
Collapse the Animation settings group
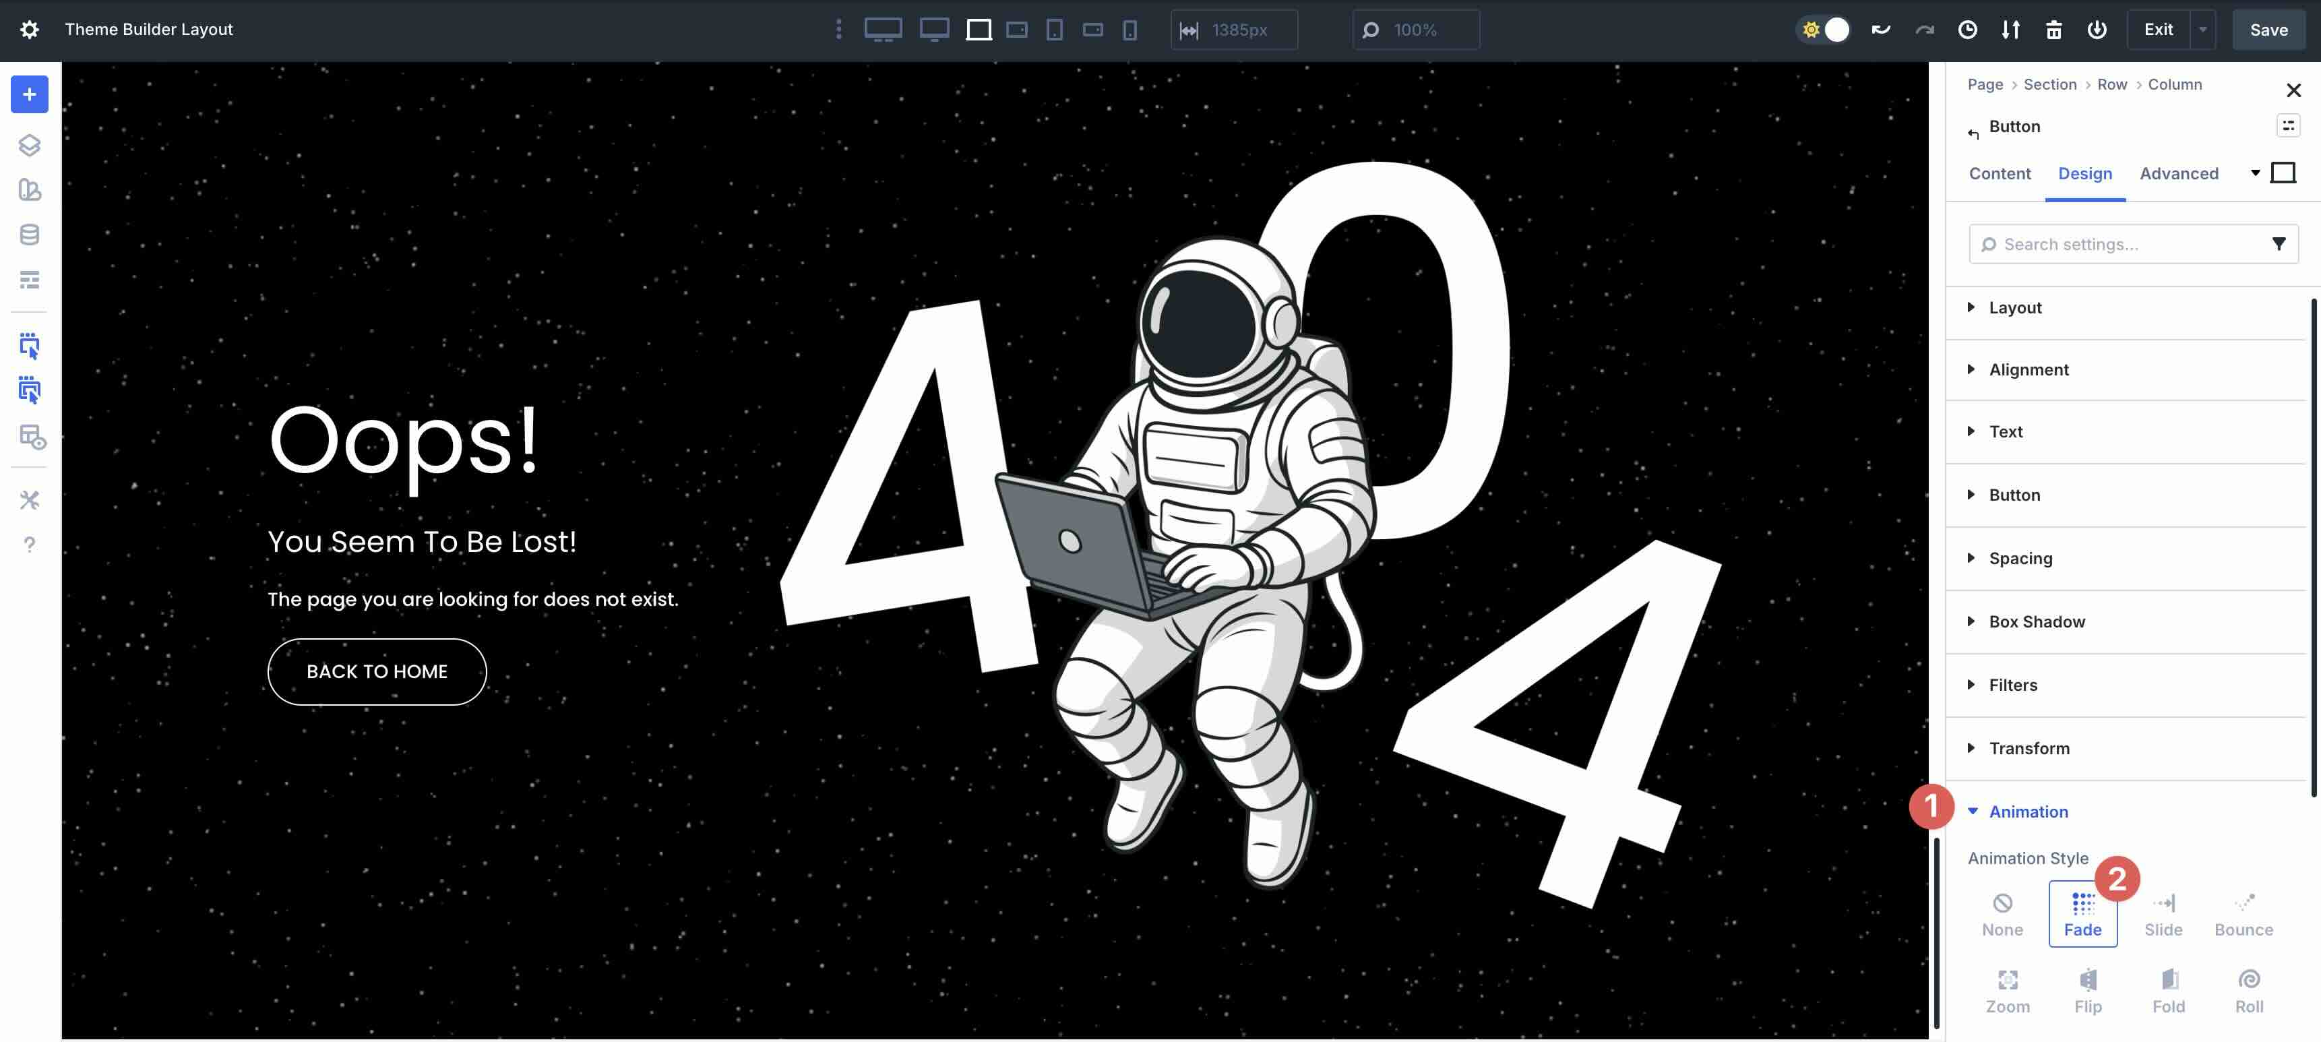(2027, 811)
